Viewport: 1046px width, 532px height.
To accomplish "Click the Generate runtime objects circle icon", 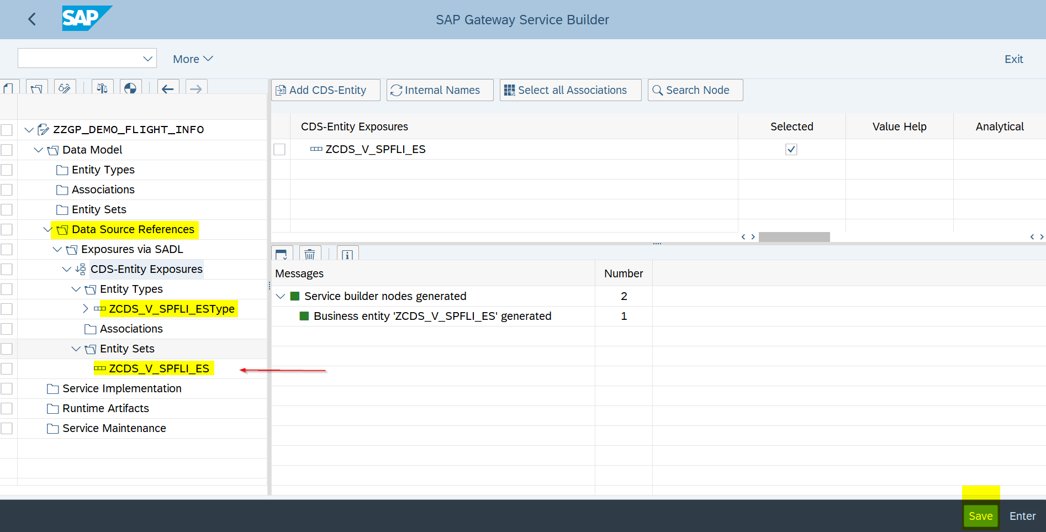I will click(x=130, y=88).
